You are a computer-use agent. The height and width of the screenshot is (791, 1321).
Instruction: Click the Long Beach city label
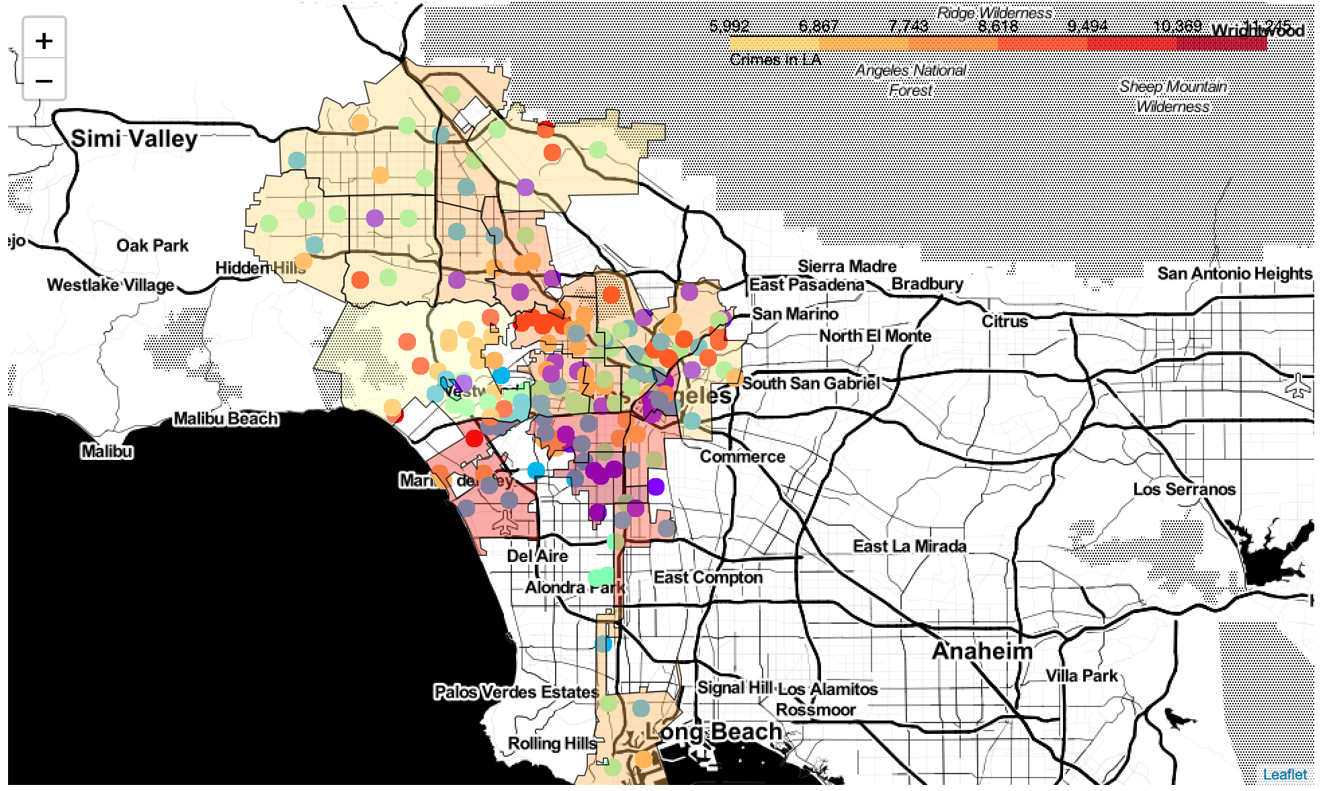pos(714,731)
